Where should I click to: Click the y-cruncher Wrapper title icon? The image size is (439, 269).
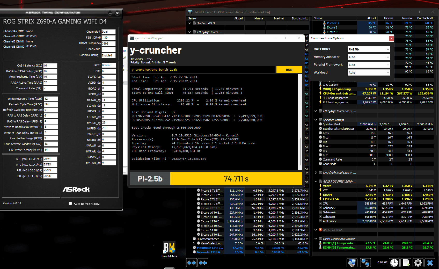pyautogui.click(x=132, y=38)
